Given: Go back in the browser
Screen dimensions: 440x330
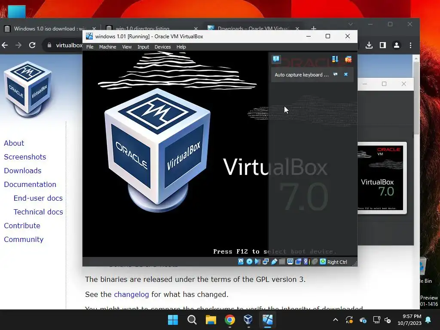Looking at the screenshot, I should click(5, 45).
